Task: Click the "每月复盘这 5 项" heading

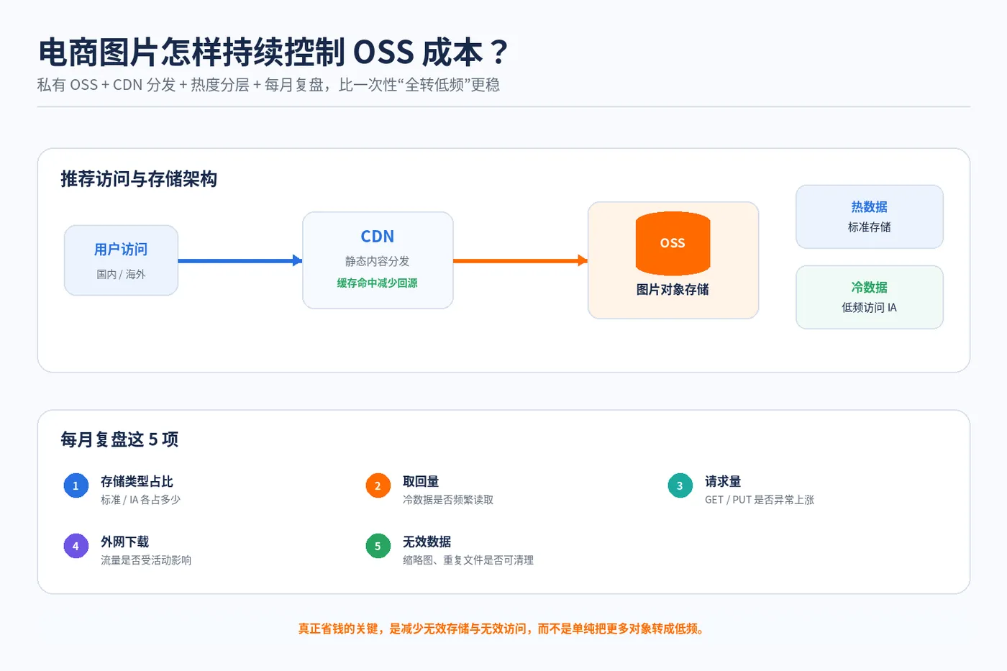Action: pos(119,439)
